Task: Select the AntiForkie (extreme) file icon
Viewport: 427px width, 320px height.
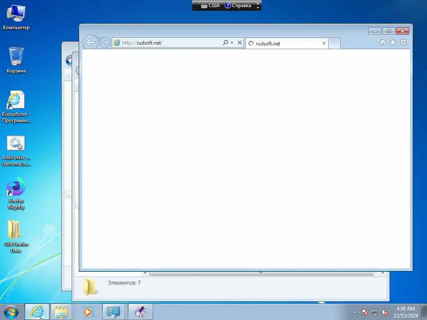Action: [16, 151]
